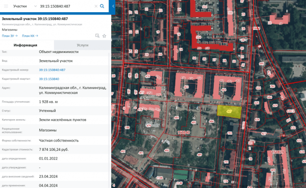This screenshot has height=188, width=306.
Task: Click the date 23.04.2024
Action: (48, 176)
